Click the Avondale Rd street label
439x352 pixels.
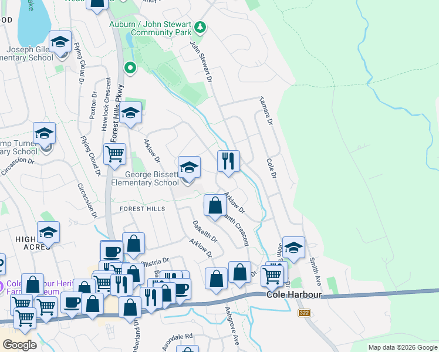[177, 342]
